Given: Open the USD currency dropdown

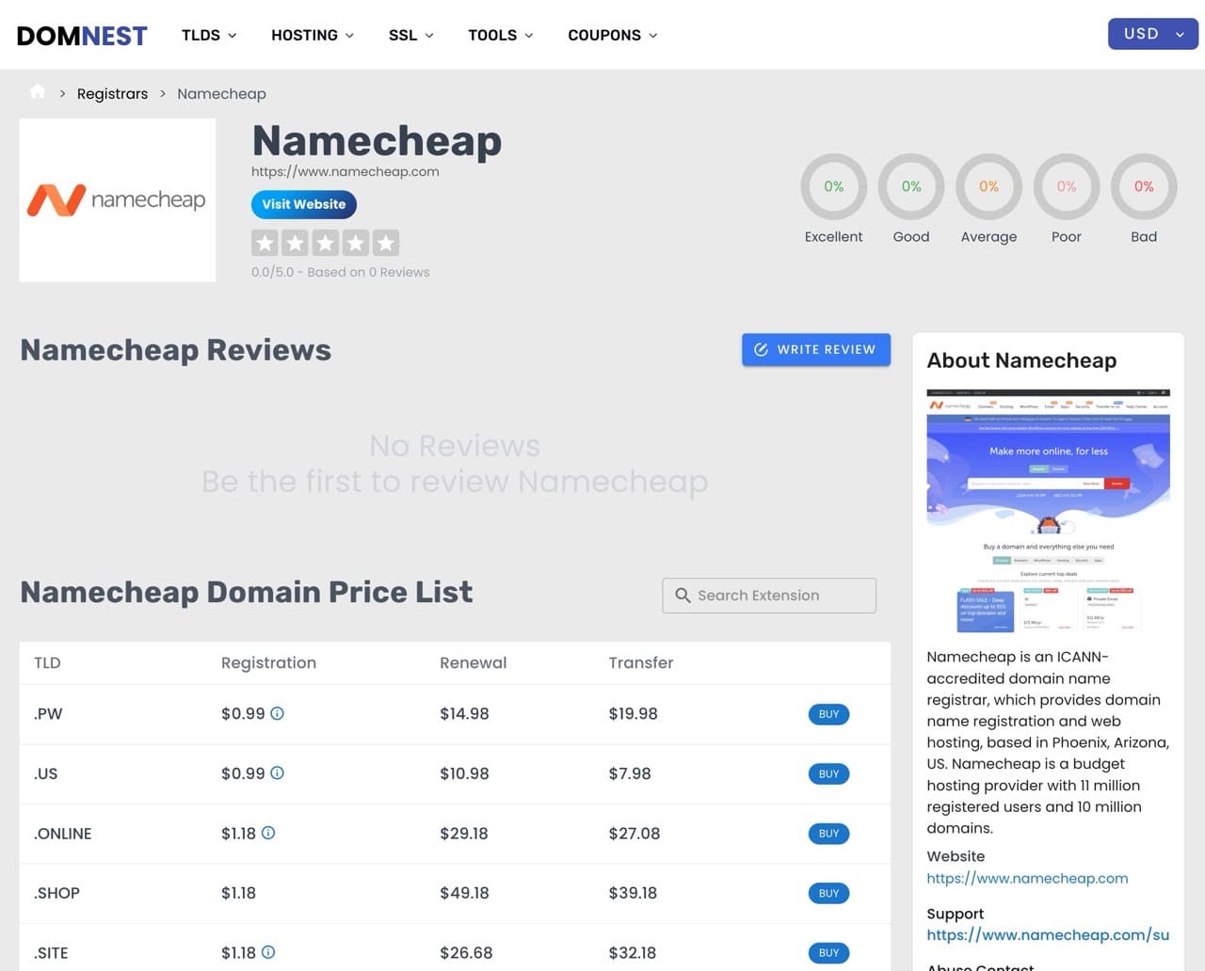Looking at the screenshot, I should (1152, 34).
